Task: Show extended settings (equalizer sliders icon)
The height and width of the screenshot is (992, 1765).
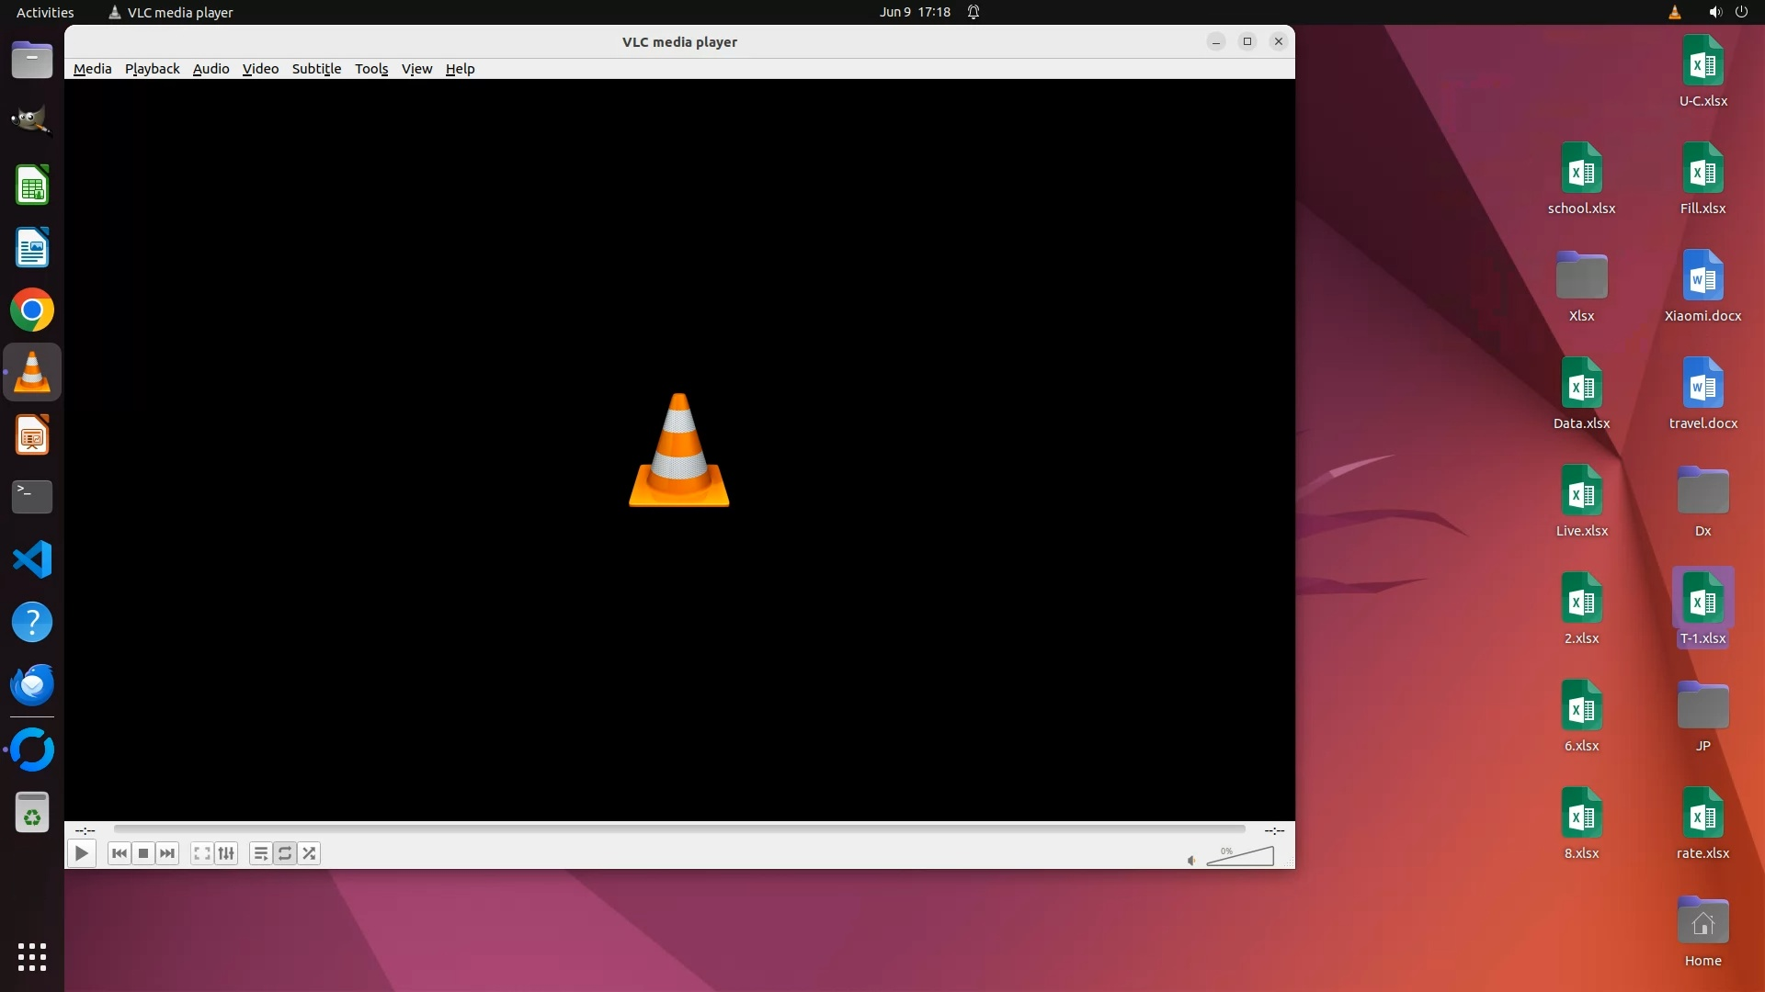Action: coord(226,853)
